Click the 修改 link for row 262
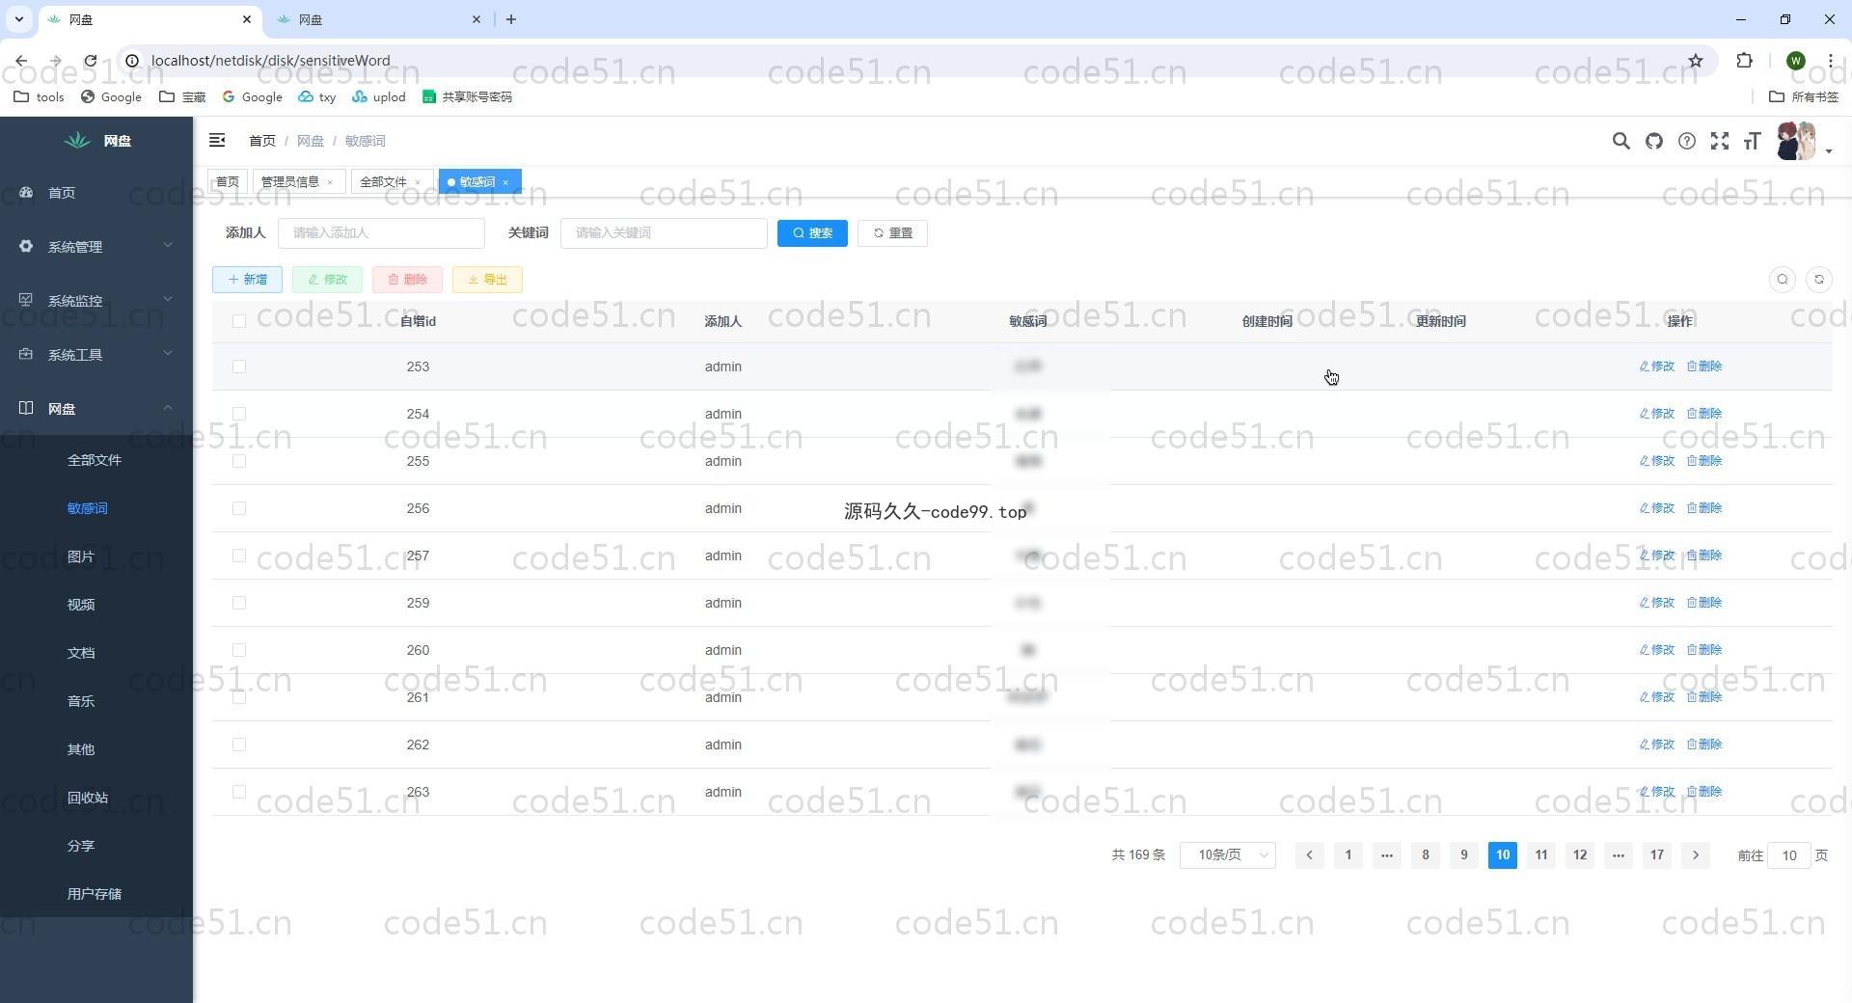The width and height of the screenshot is (1852, 1003). (x=1657, y=745)
